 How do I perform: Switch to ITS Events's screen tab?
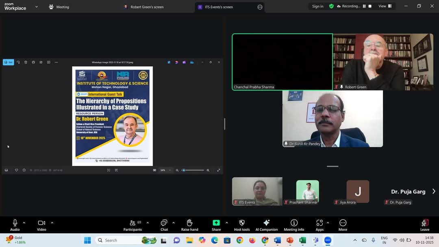(219, 7)
